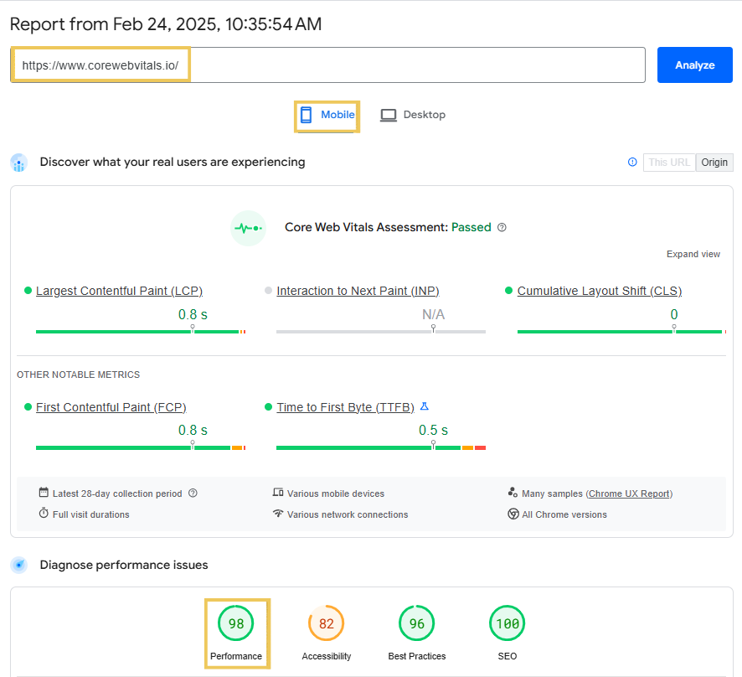Image resolution: width=742 pixels, height=677 pixels.
Task: Click the Chrome icon beside All Chrome versions
Action: click(513, 514)
